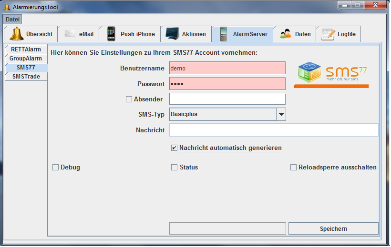This screenshot has width=391, height=247.
Task: Select the GroupAlarm side tab
Action: (x=26, y=59)
